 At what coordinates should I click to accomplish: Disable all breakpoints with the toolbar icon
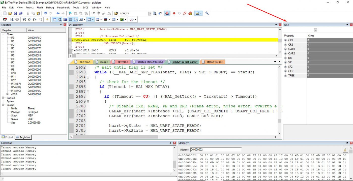click(184, 13)
